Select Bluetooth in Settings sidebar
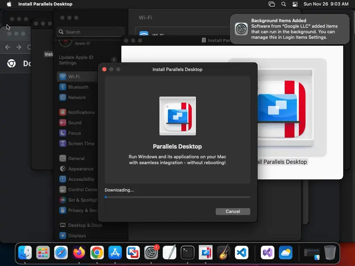 tap(77, 87)
